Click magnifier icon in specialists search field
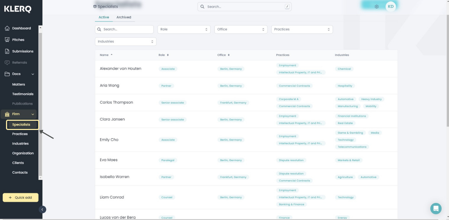 (99, 29)
